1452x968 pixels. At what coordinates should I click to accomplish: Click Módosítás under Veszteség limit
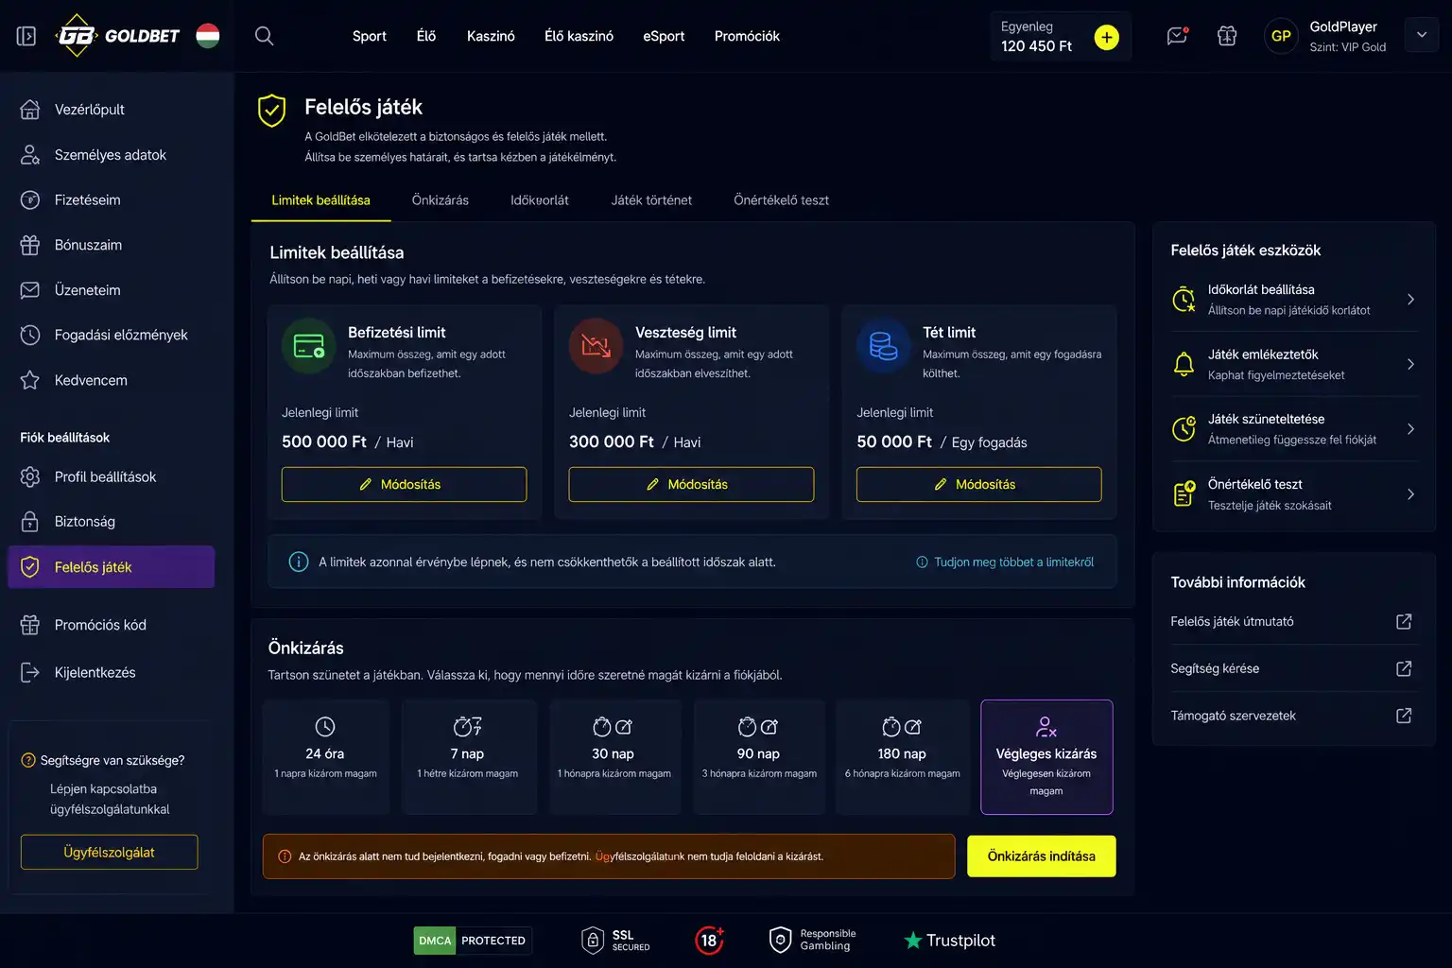pyautogui.click(x=691, y=484)
